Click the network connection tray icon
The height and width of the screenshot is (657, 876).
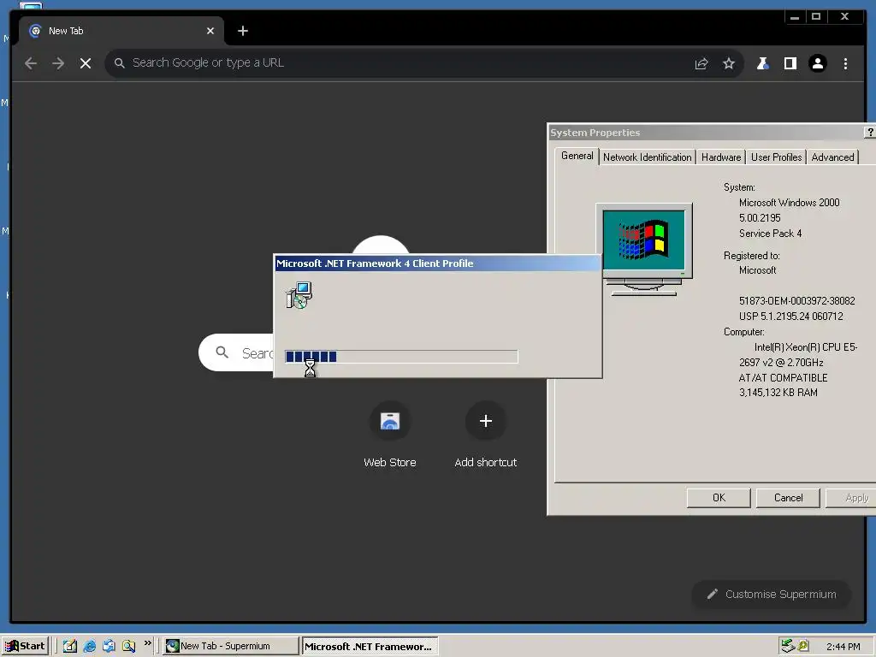[788, 646]
